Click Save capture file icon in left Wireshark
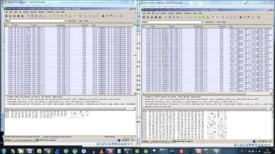This screenshot has width=275, height=154. 32,16
